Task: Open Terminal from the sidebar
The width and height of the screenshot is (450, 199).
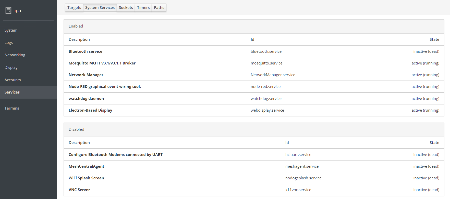Action: click(13, 108)
